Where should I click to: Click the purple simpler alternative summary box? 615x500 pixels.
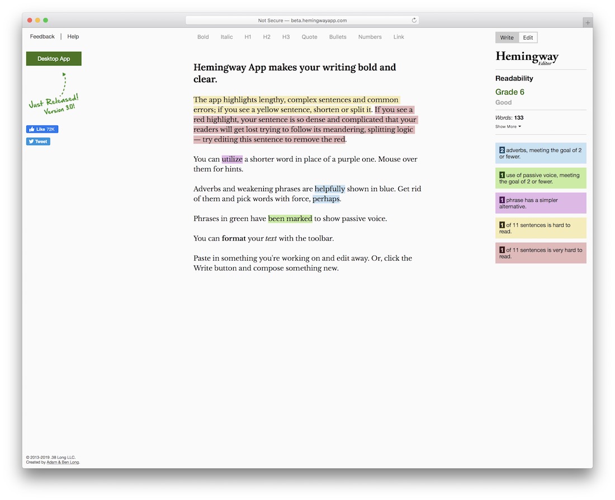(541, 203)
